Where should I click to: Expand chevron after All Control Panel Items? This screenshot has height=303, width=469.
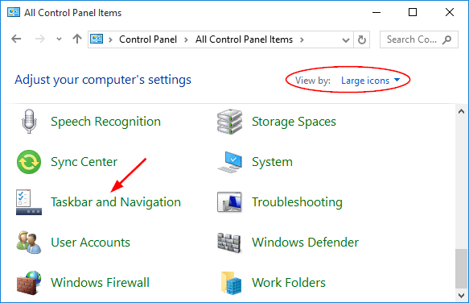click(x=302, y=39)
